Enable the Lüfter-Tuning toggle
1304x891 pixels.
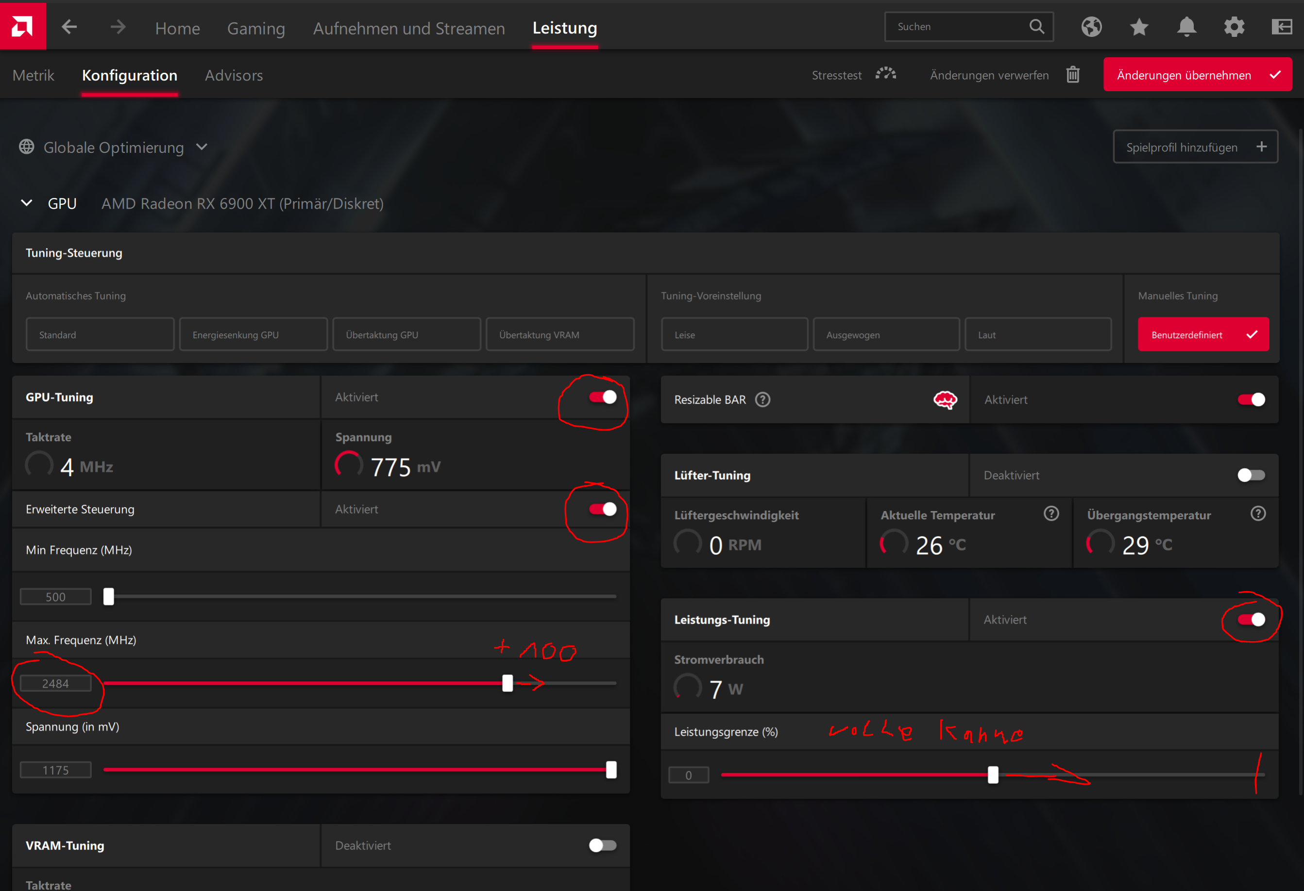(x=1251, y=476)
